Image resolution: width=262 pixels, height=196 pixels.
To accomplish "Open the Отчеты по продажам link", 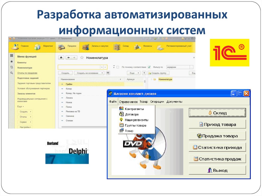I will (27, 73).
